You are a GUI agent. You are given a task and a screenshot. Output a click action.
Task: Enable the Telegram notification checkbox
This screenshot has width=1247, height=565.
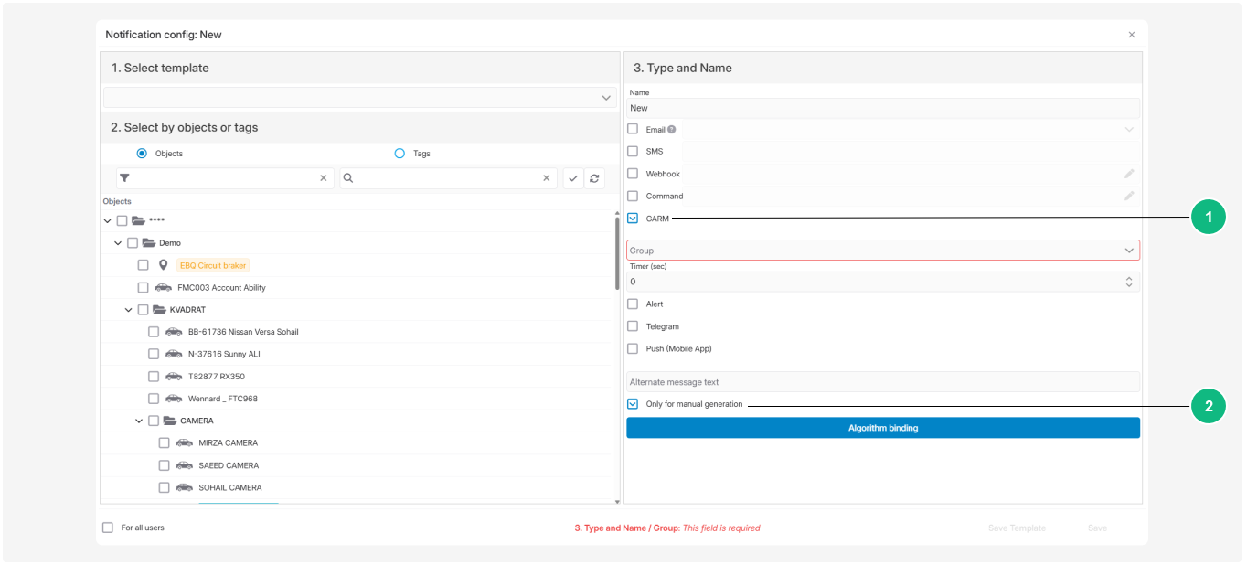pyautogui.click(x=633, y=326)
